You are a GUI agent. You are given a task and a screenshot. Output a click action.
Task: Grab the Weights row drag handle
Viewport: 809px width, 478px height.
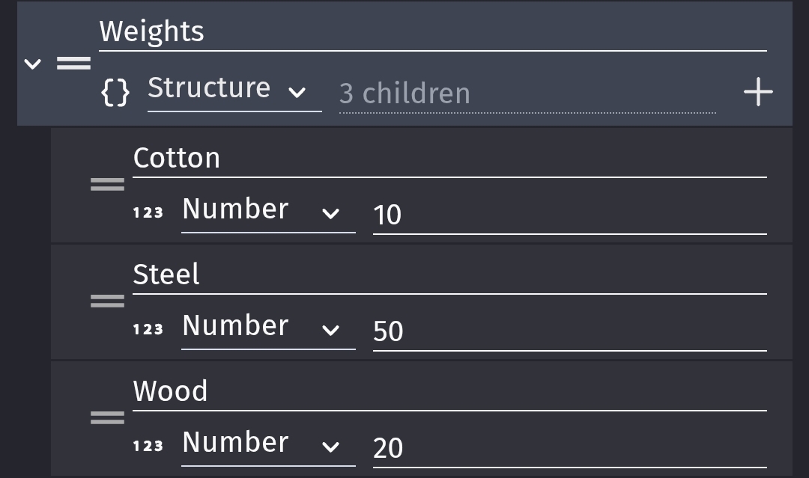coord(73,64)
